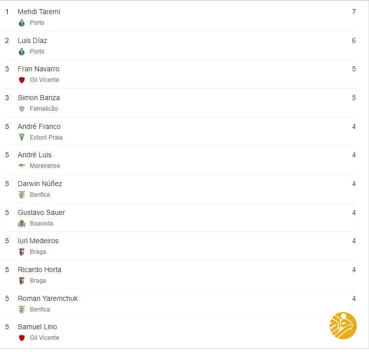
Task: Click the André Franco player name
Action: pyautogui.click(x=39, y=126)
